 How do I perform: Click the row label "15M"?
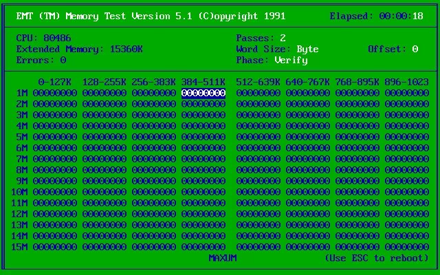pyautogui.click(x=19, y=247)
